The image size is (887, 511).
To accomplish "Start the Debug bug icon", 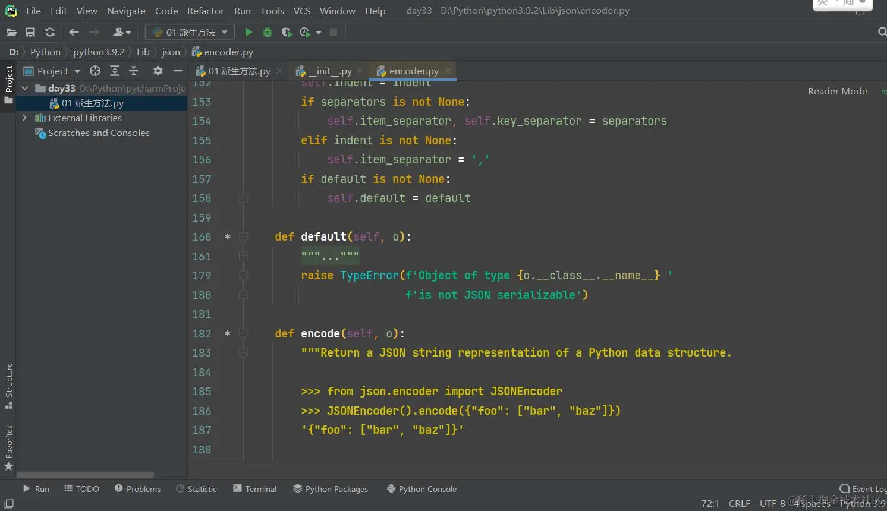I will click(x=268, y=32).
